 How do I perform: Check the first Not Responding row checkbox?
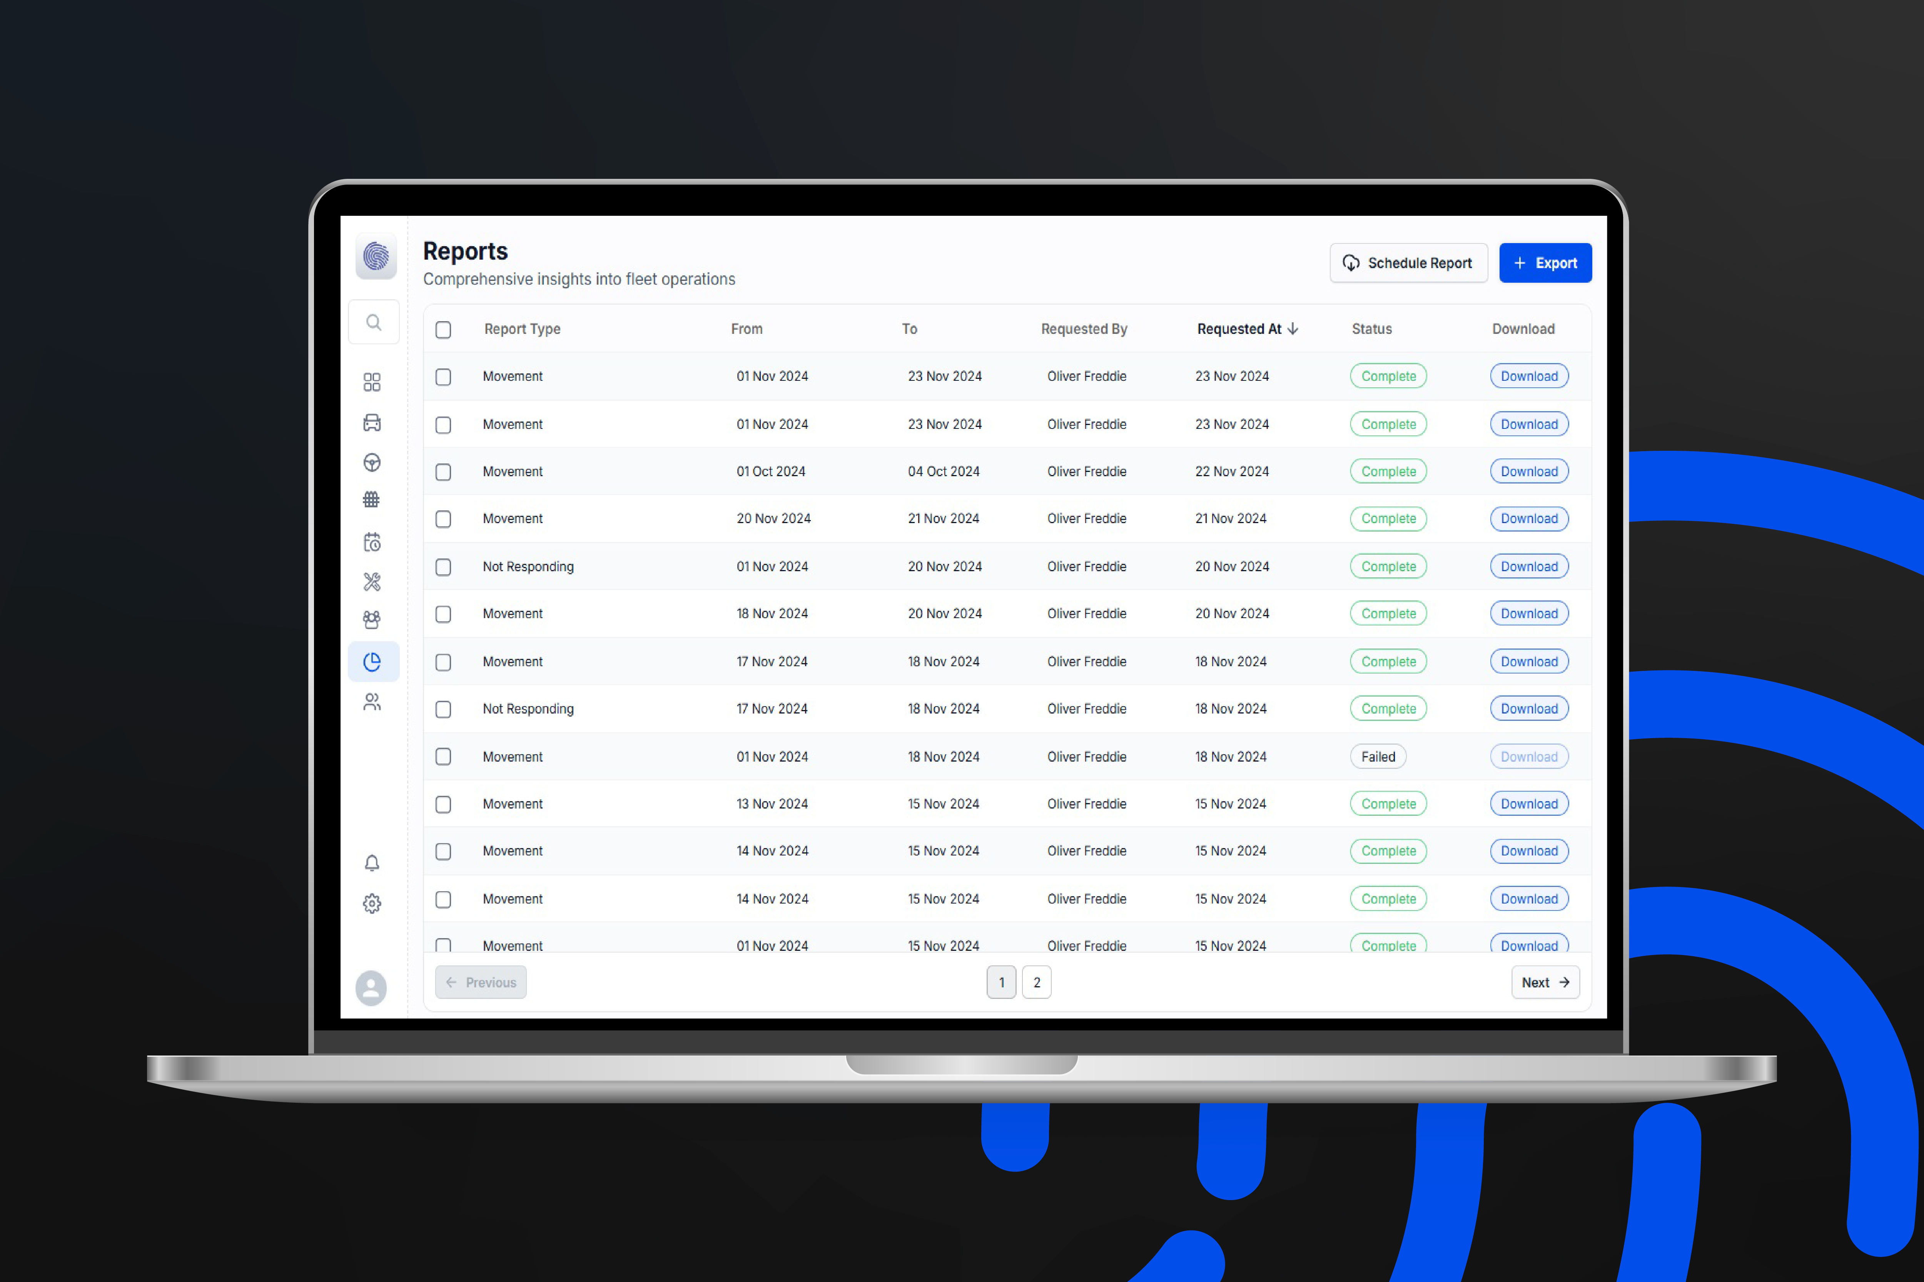(443, 567)
